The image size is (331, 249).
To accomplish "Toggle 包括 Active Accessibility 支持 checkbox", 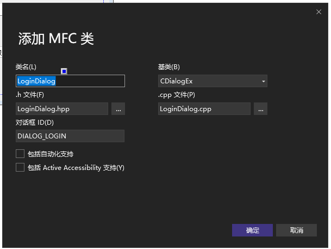I will (20, 168).
